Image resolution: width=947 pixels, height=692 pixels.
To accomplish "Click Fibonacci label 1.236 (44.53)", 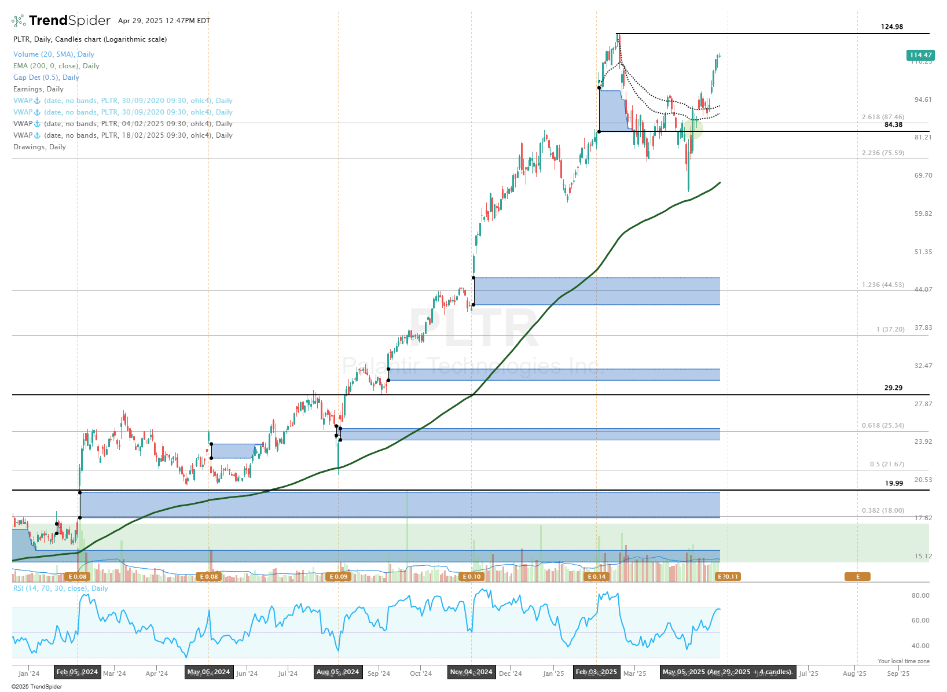I will (883, 285).
